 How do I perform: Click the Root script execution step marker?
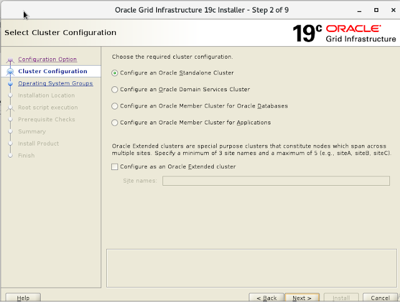[10, 108]
